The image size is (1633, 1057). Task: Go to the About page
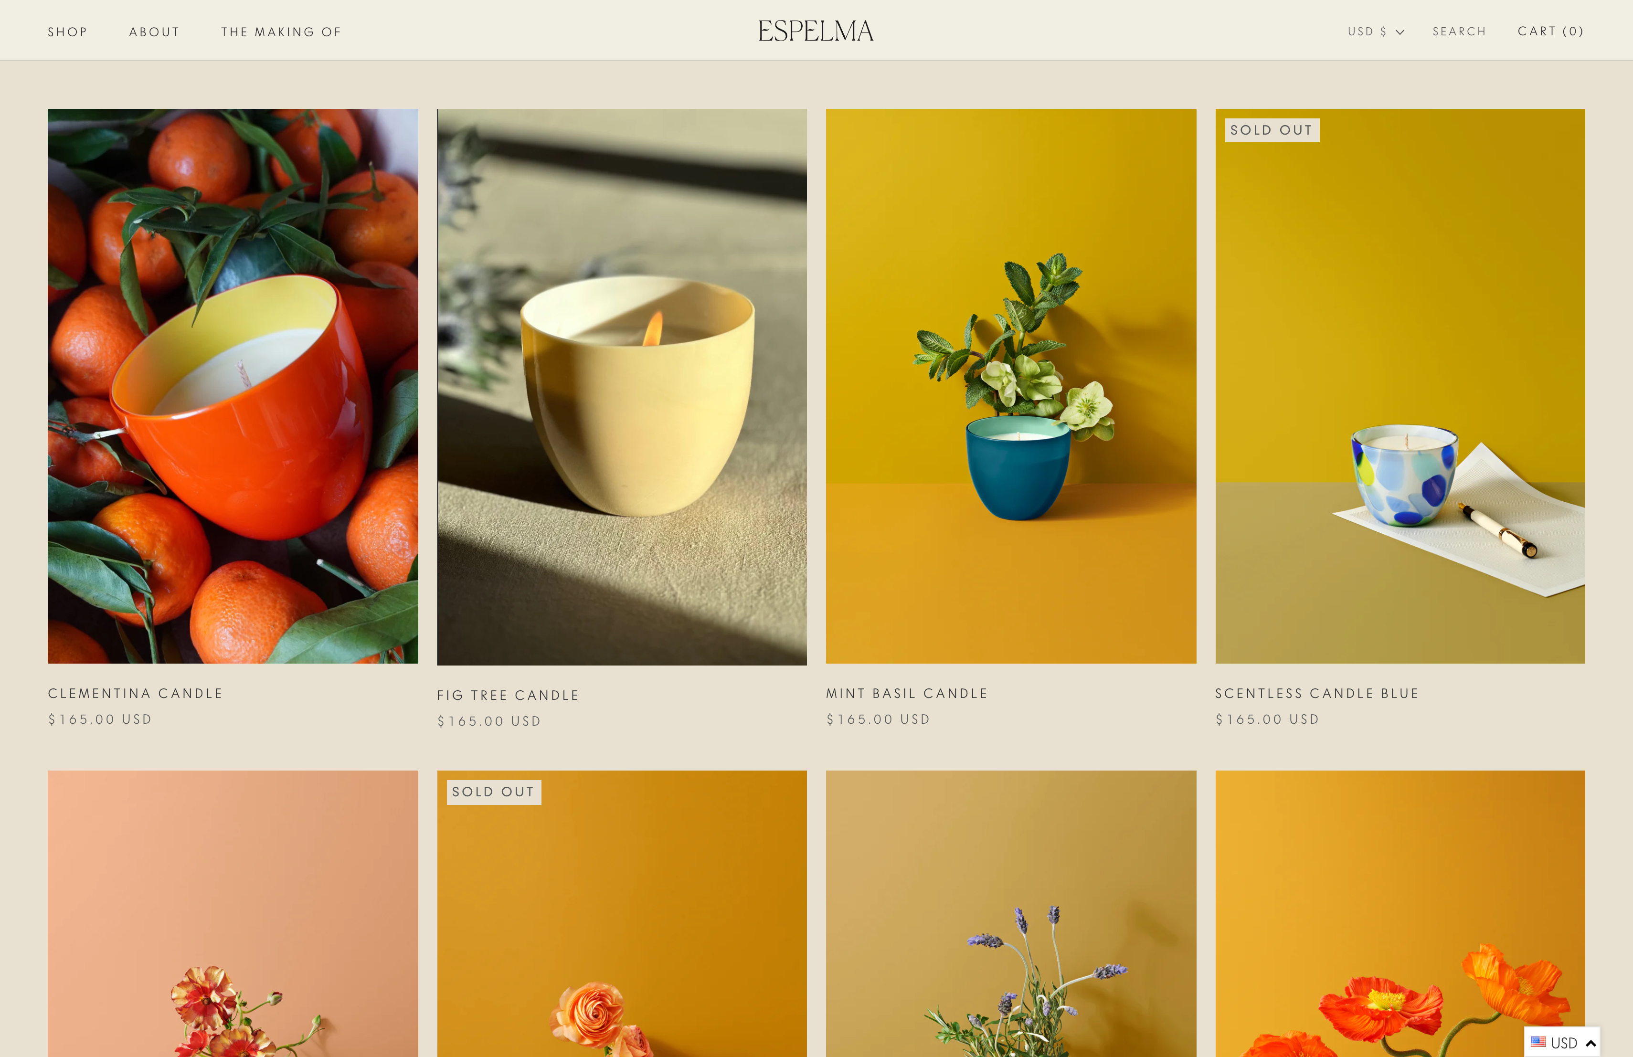click(154, 32)
